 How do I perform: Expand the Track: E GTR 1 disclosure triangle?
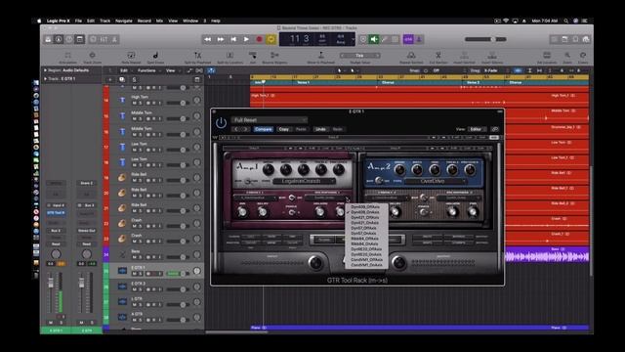45,78
